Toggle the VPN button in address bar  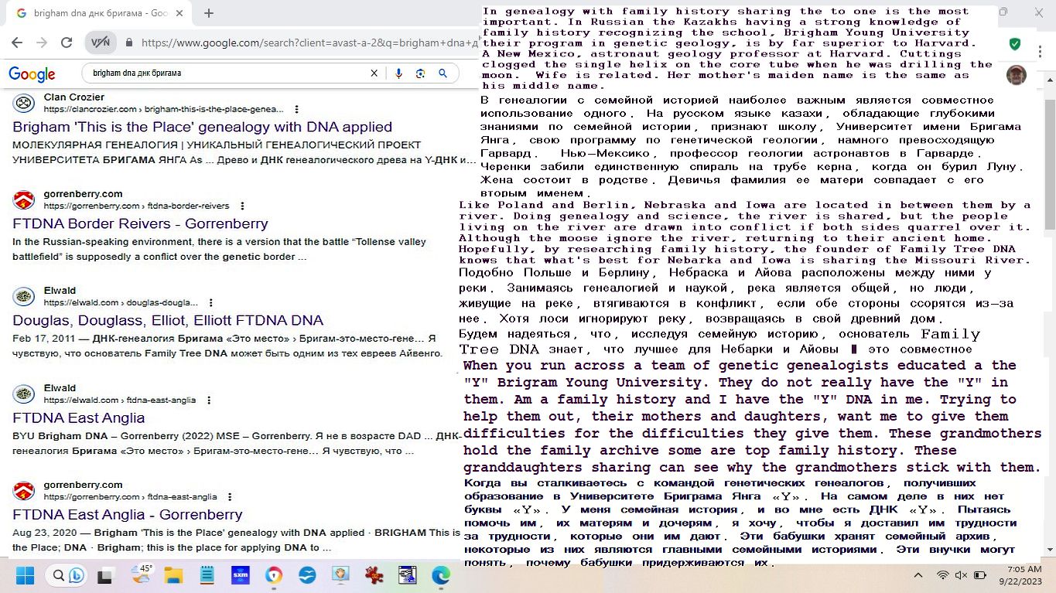coord(101,43)
